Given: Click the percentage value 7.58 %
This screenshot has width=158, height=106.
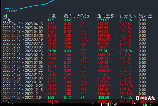Looking at the screenshot, I should click(125, 90).
